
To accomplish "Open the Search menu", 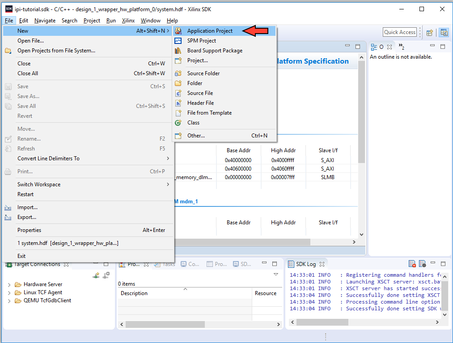I will [69, 21].
